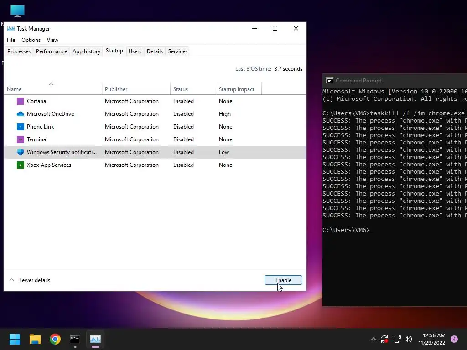
Task: Click the High startup impact value
Action: coord(224,114)
